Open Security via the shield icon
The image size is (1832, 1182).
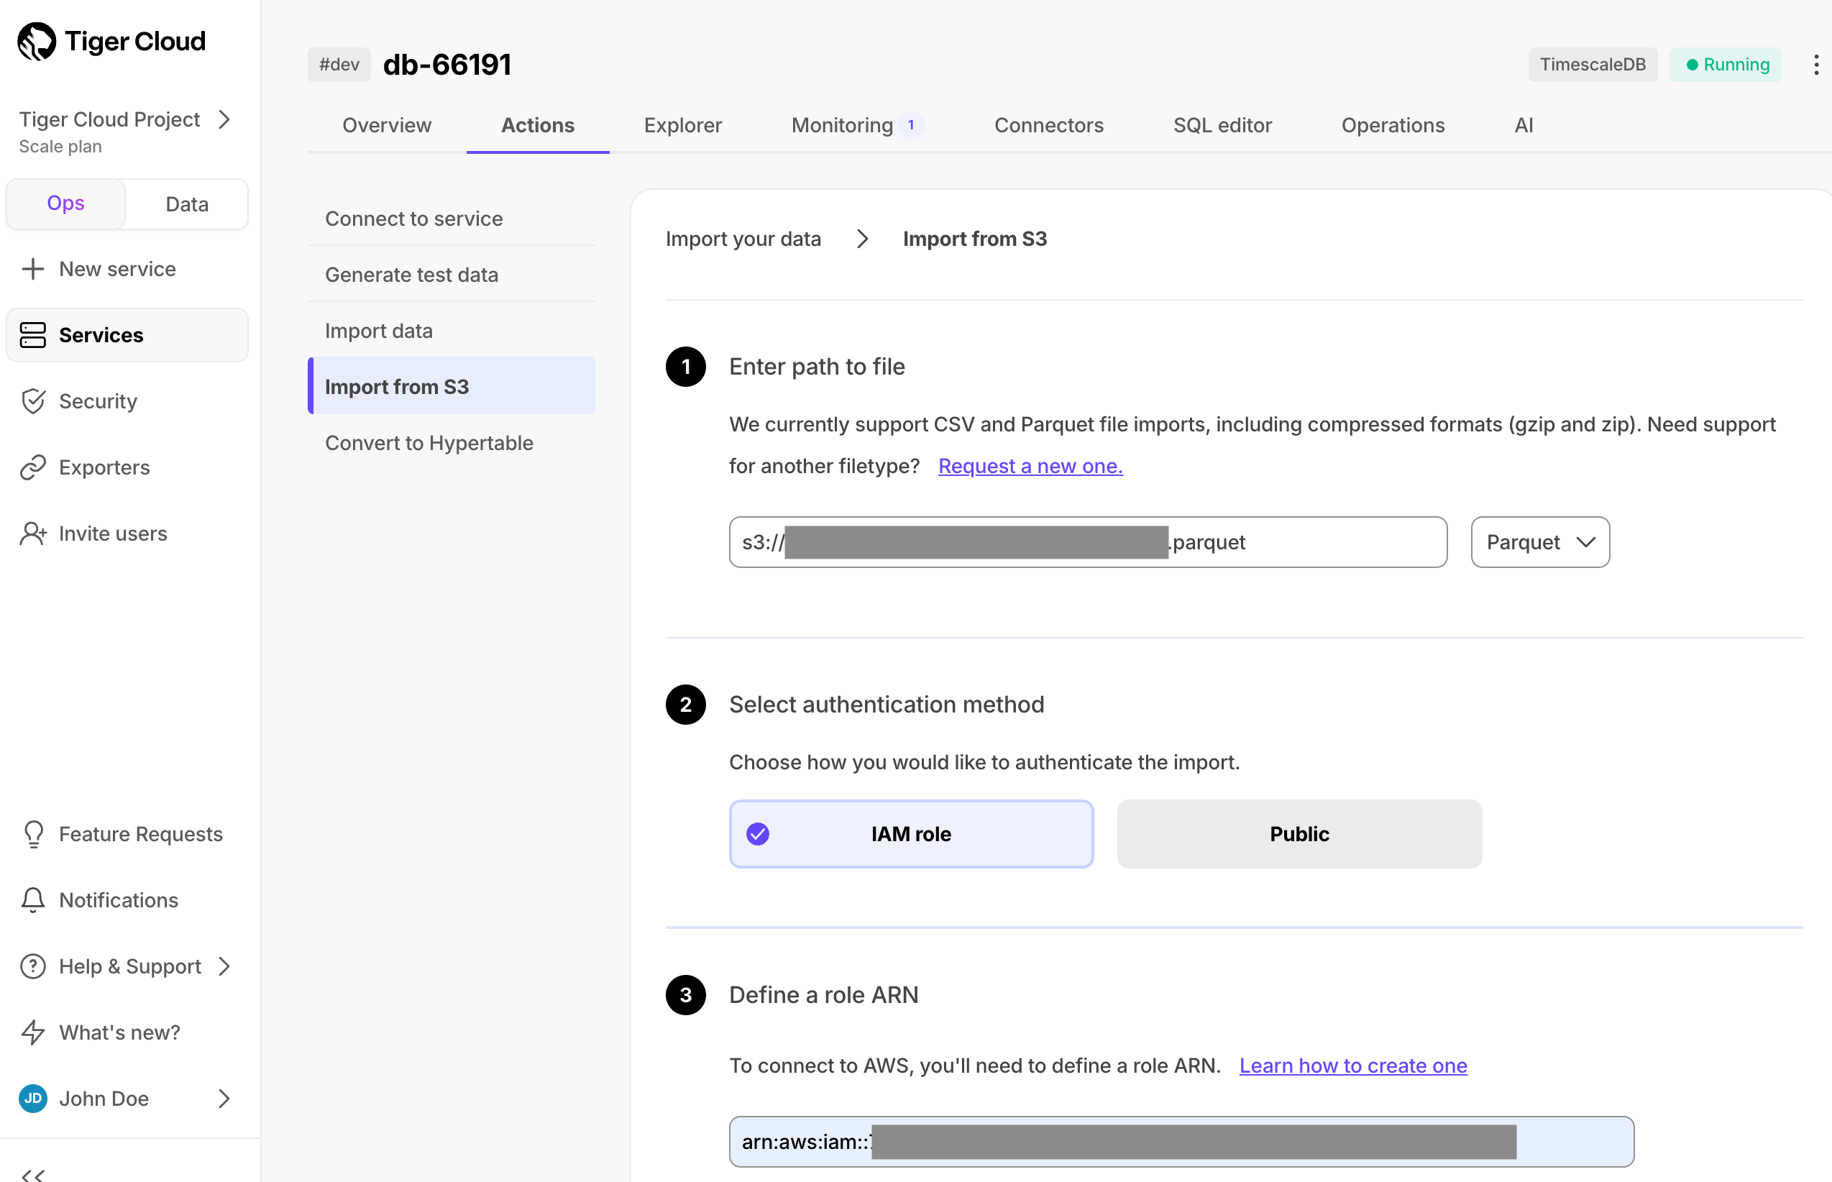coord(32,401)
